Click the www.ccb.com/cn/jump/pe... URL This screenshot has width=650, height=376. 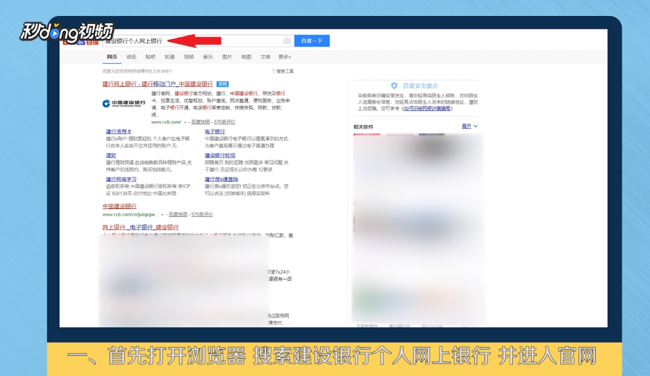point(130,215)
